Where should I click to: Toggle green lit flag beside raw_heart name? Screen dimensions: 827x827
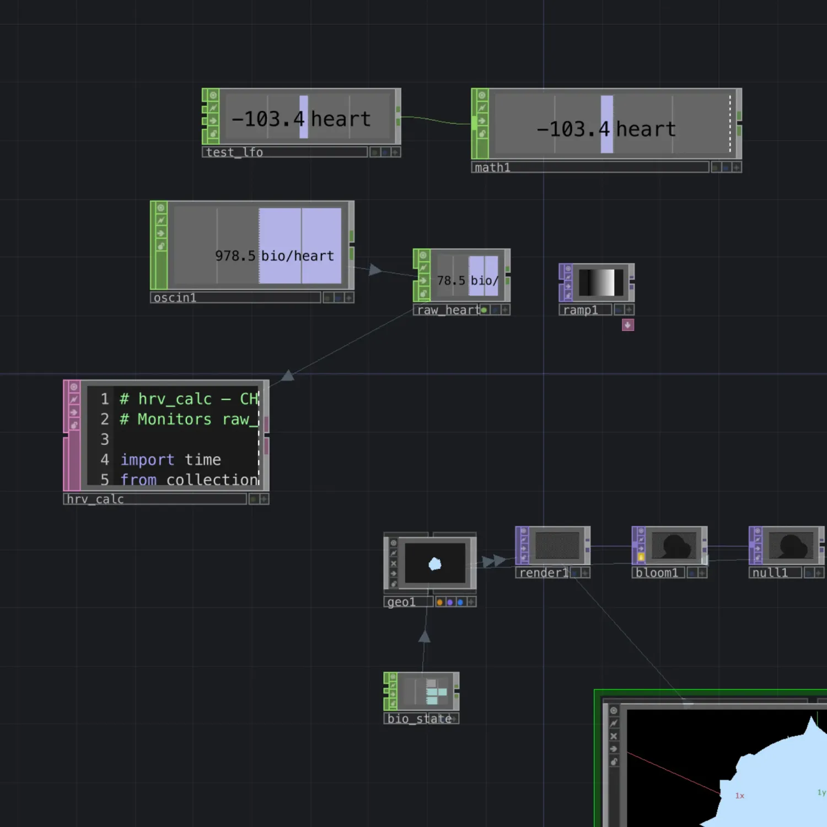point(484,310)
